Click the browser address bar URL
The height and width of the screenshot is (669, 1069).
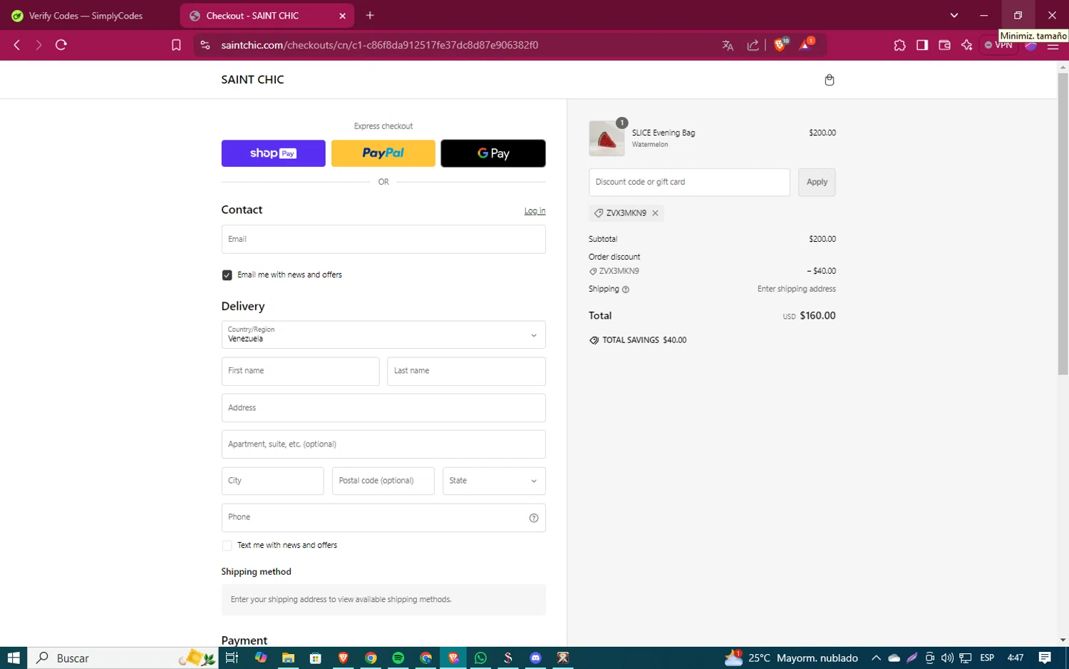[x=380, y=45]
